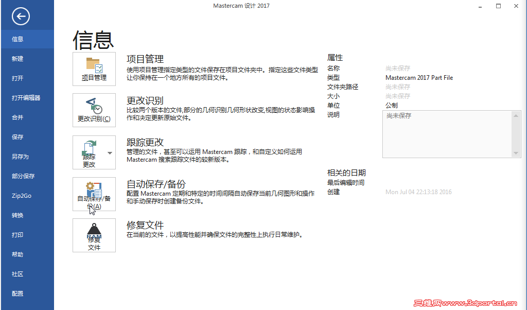The image size is (527, 310).
Task: Click the creation date Mon Jul 04 22:13:18 2016
Action: click(418, 192)
